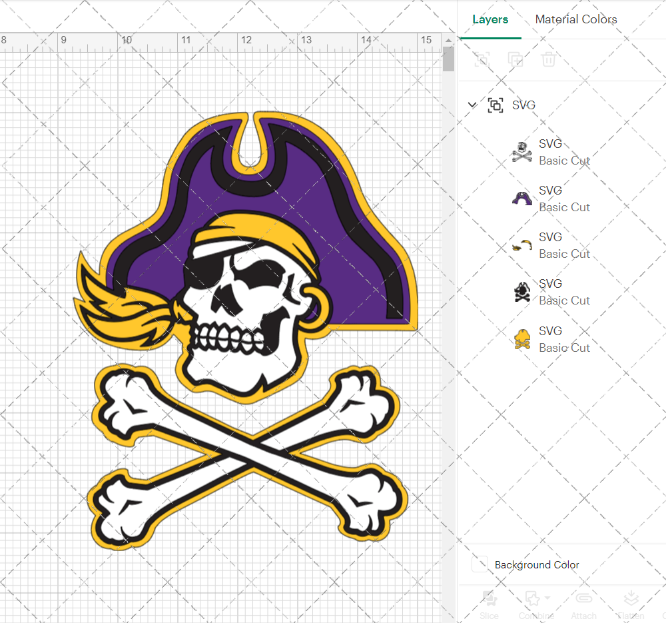The image size is (666, 623).
Task: Open the Material Colors tab
Action: point(576,19)
